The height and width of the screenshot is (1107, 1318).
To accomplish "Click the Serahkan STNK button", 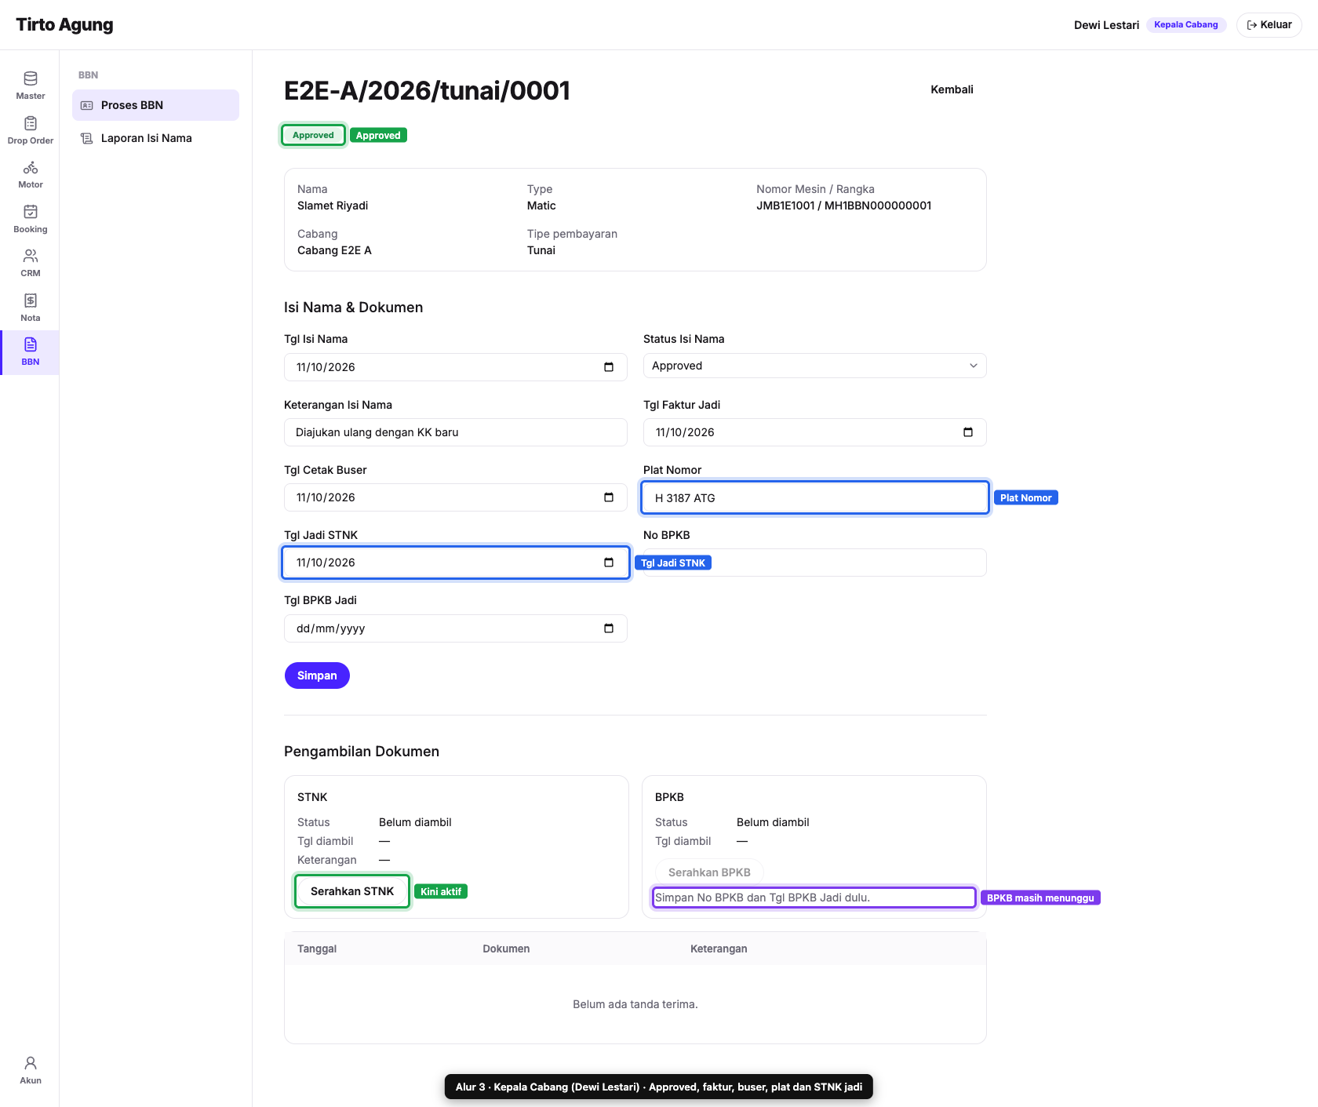I will (352, 891).
